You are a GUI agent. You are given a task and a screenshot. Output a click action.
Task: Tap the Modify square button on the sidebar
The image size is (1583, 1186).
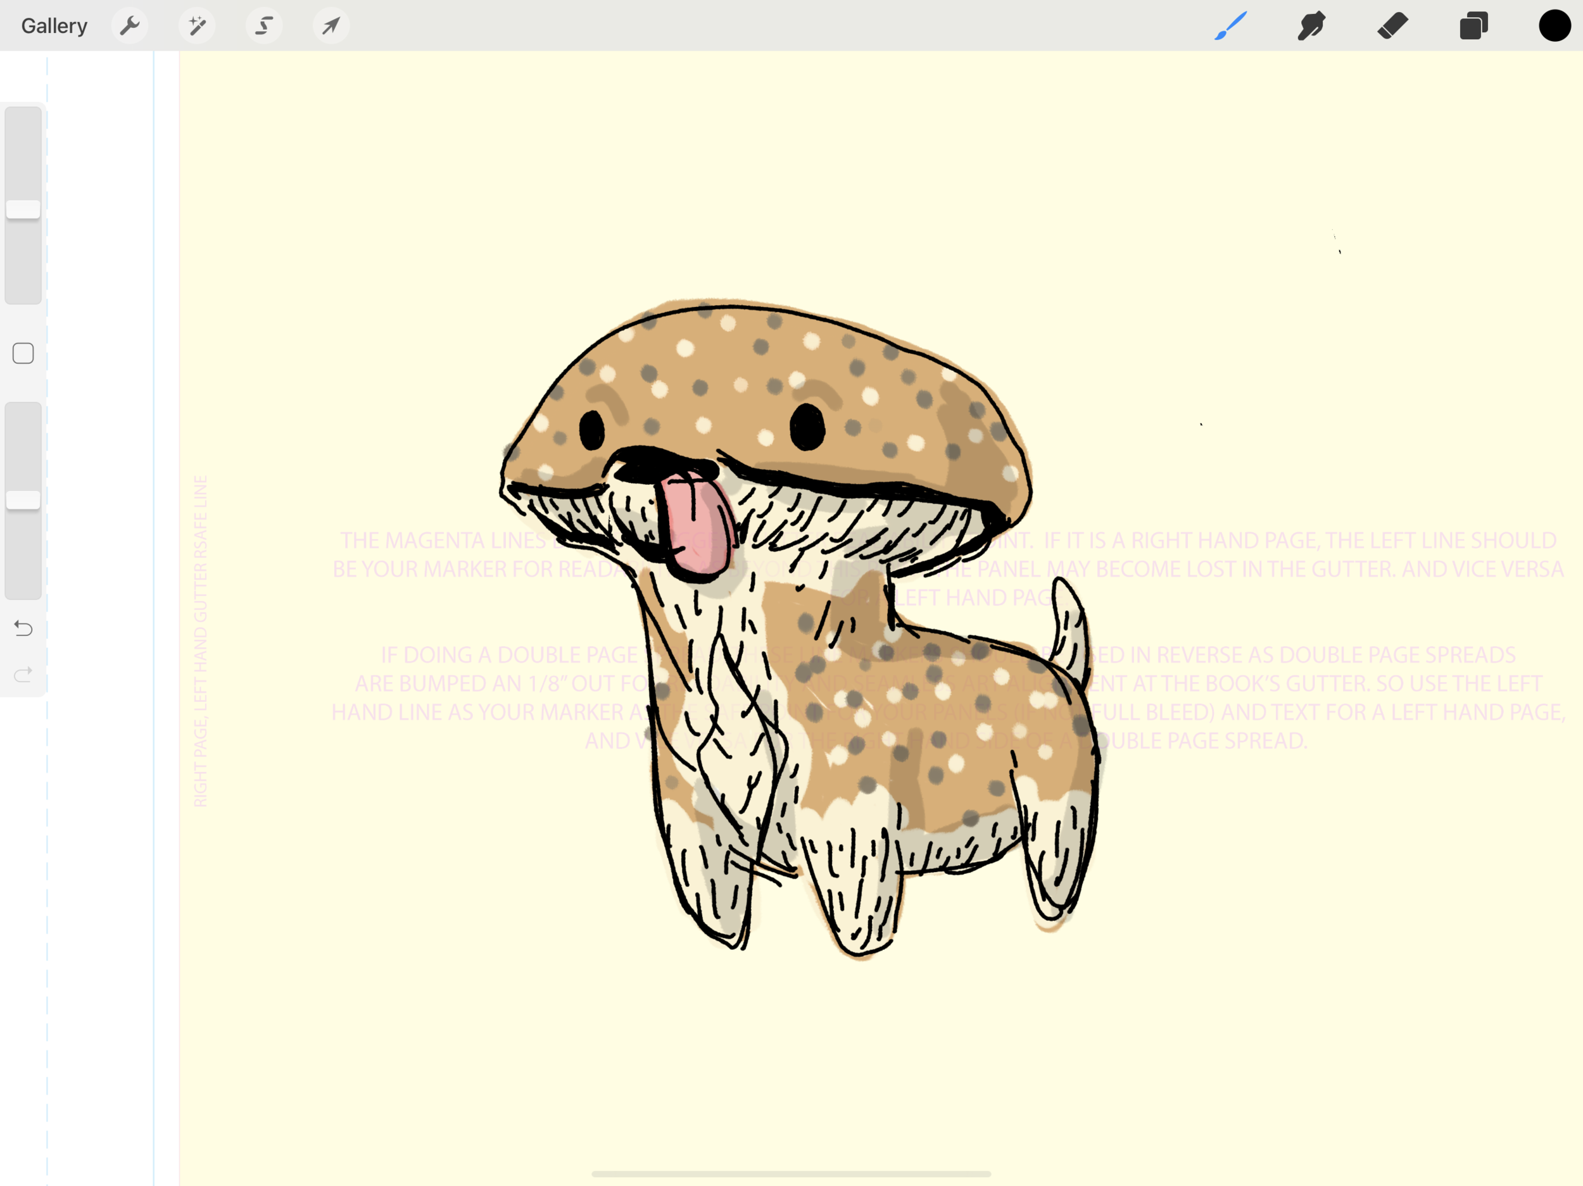pos(23,353)
